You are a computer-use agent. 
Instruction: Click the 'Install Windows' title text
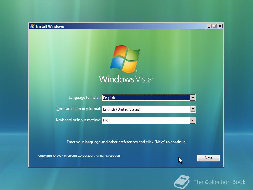[50, 26]
